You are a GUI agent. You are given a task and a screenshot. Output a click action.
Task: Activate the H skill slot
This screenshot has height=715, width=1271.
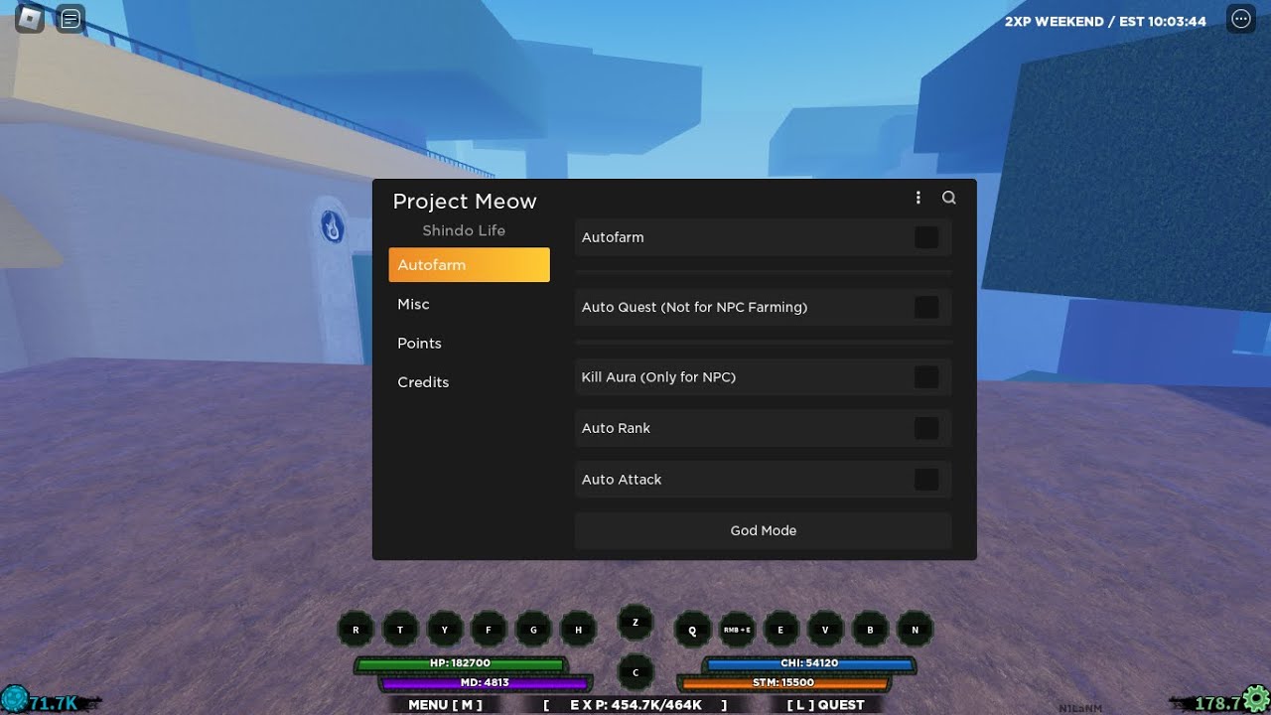coord(578,630)
